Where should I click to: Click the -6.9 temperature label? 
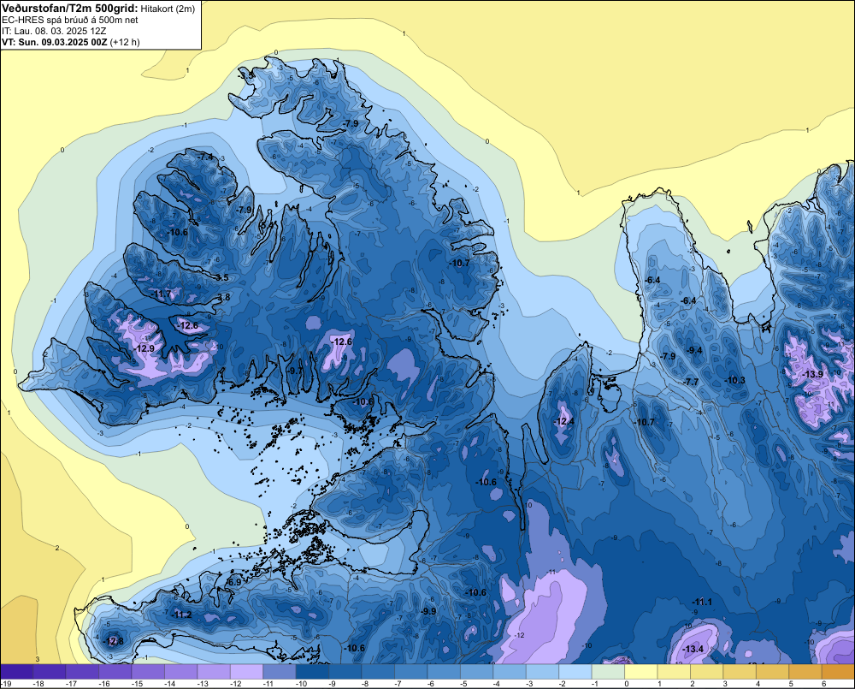(x=233, y=582)
